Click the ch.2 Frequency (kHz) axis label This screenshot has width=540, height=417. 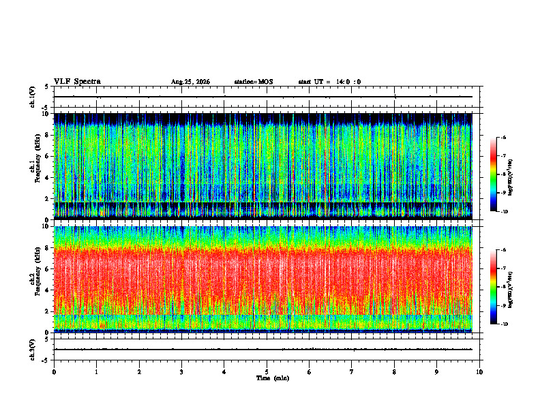click(35, 279)
